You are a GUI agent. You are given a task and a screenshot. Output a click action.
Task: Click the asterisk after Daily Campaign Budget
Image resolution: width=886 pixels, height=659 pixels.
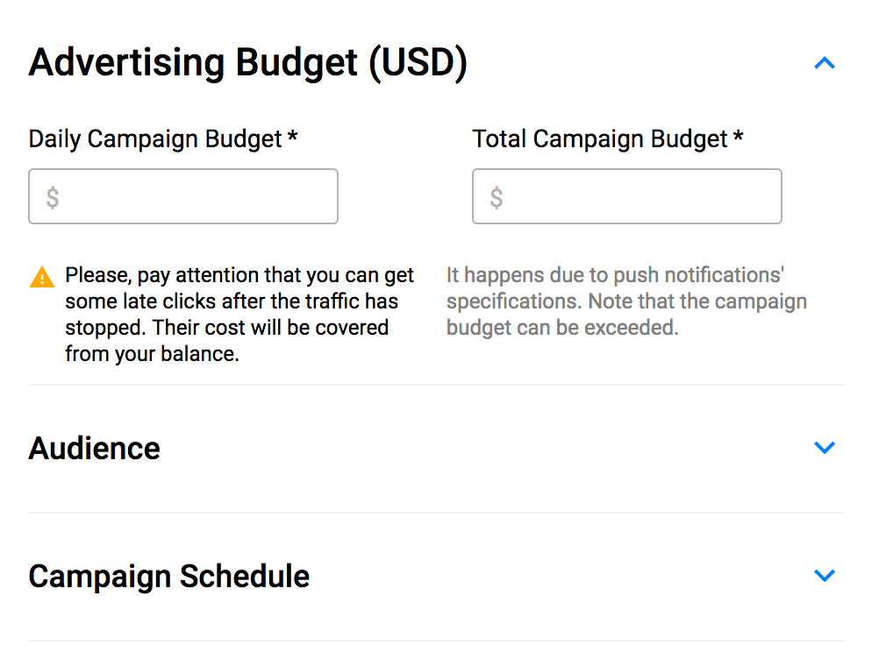tap(292, 137)
